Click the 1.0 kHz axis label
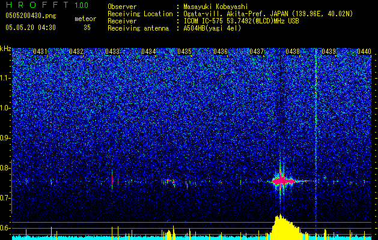 coord(5,109)
